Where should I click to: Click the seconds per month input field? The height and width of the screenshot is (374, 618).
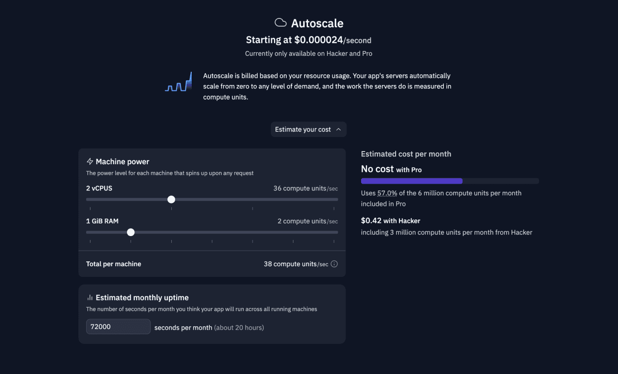click(x=118, y=327)
